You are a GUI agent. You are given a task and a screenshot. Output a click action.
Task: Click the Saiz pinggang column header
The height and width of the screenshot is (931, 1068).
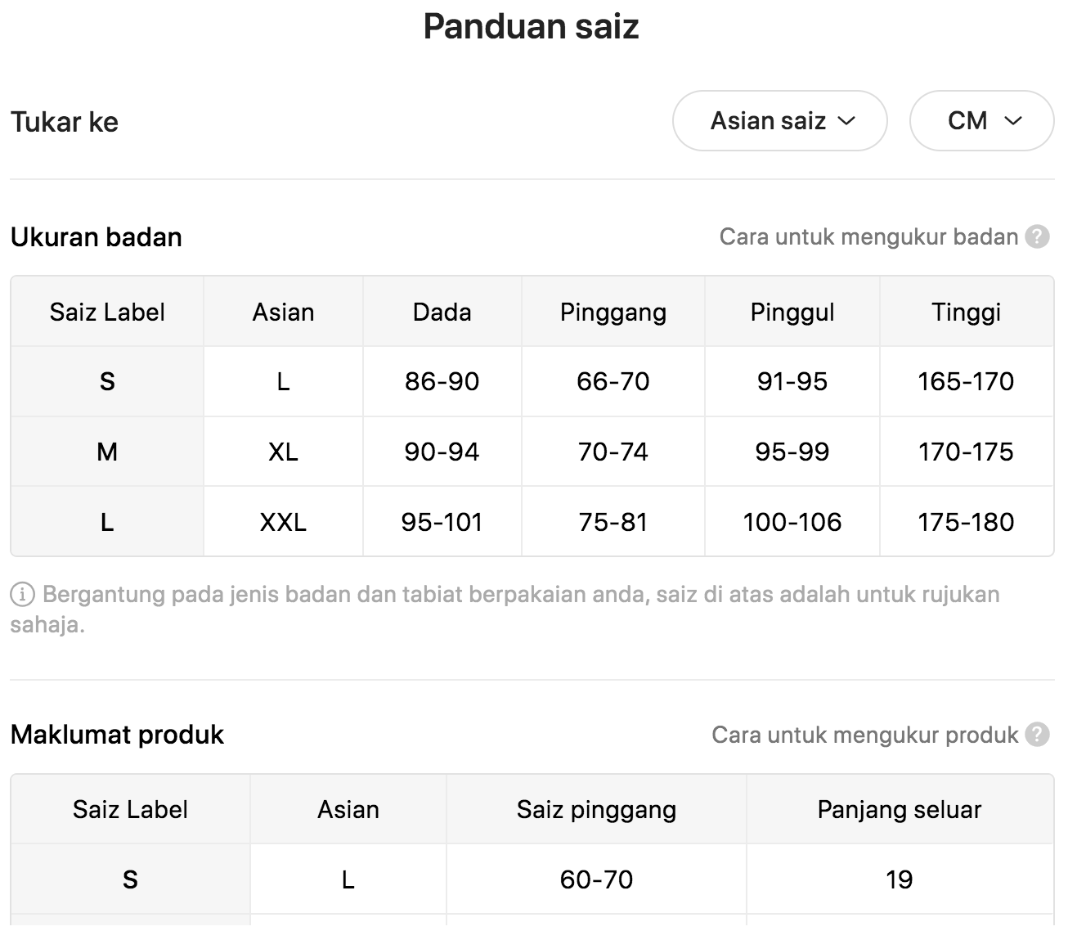coord(597,809)
